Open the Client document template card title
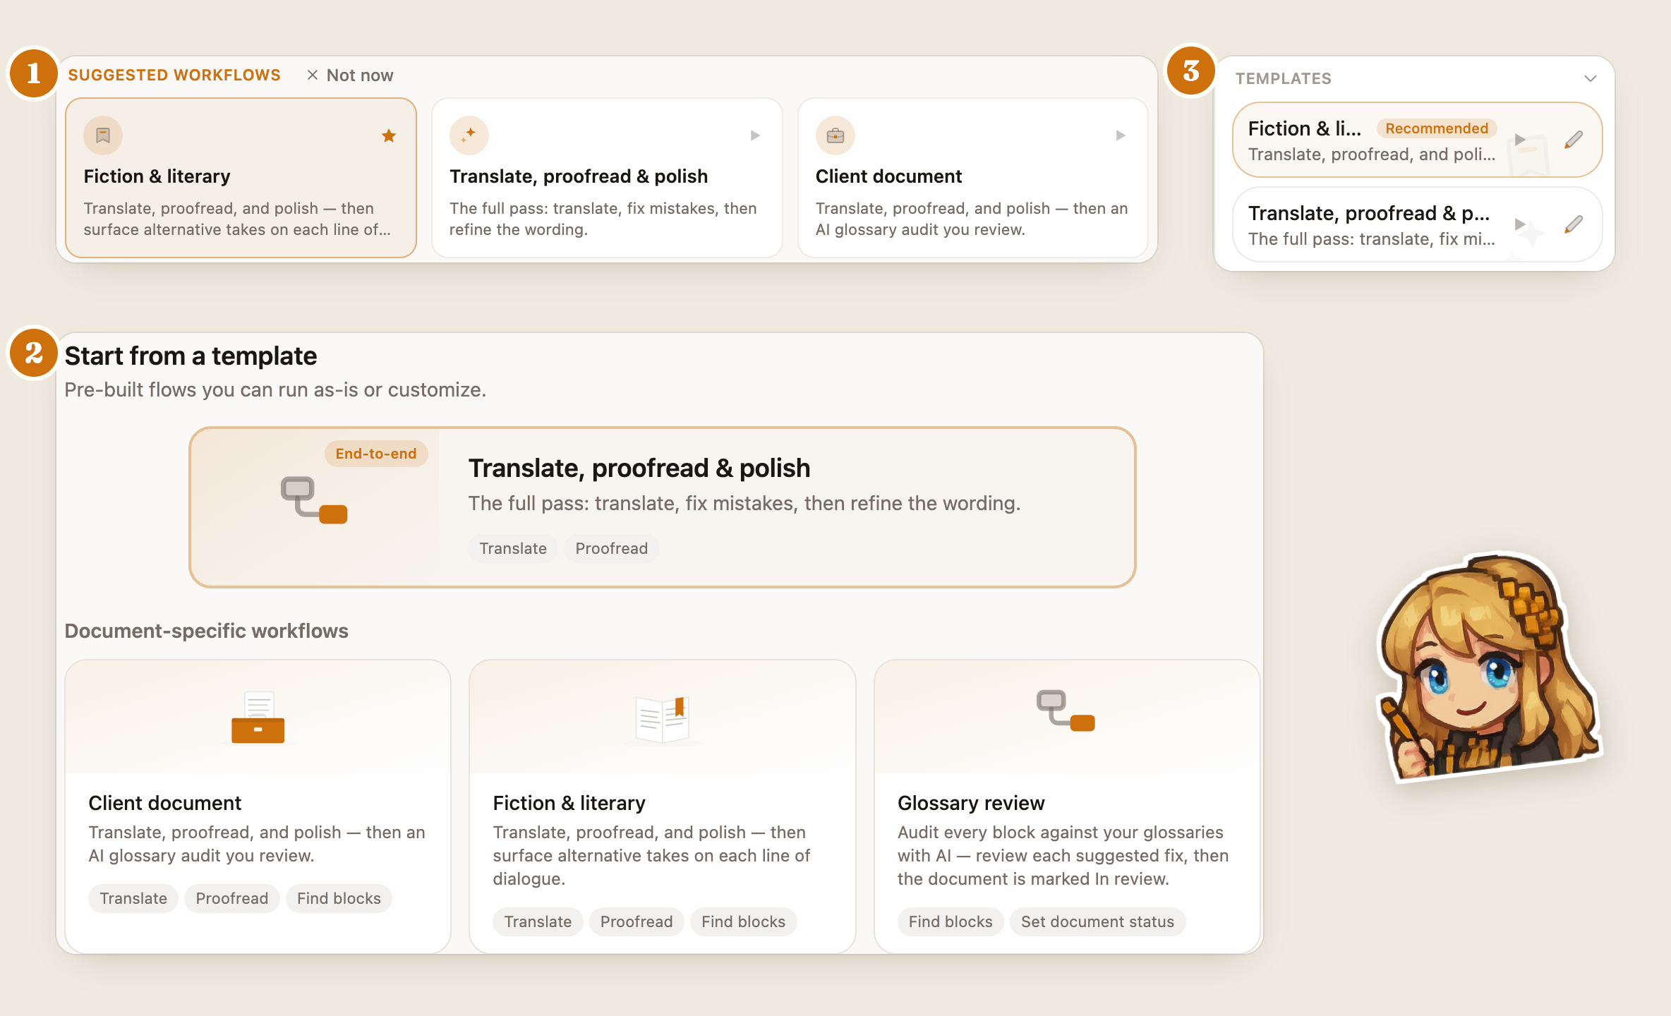 tap(164, 803)
